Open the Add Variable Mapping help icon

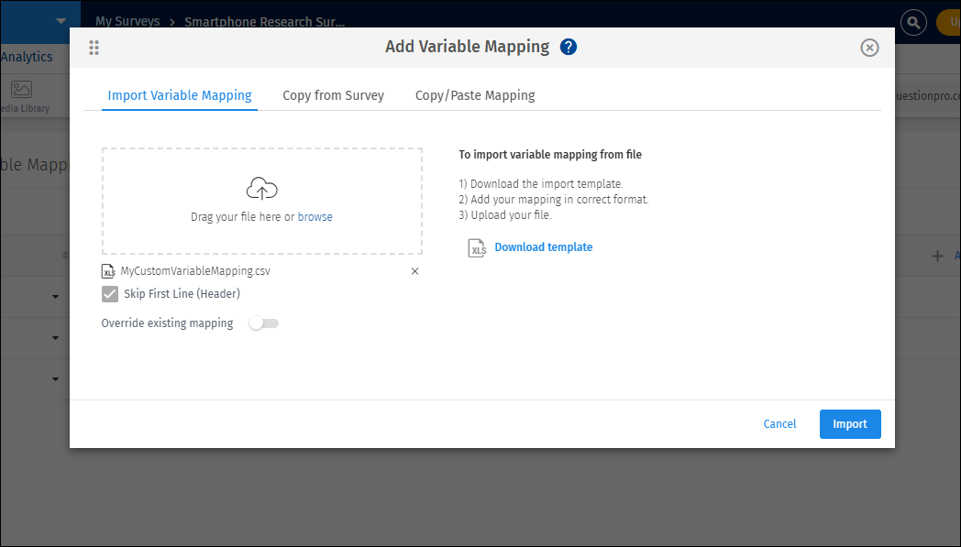[x=569, y=46]
